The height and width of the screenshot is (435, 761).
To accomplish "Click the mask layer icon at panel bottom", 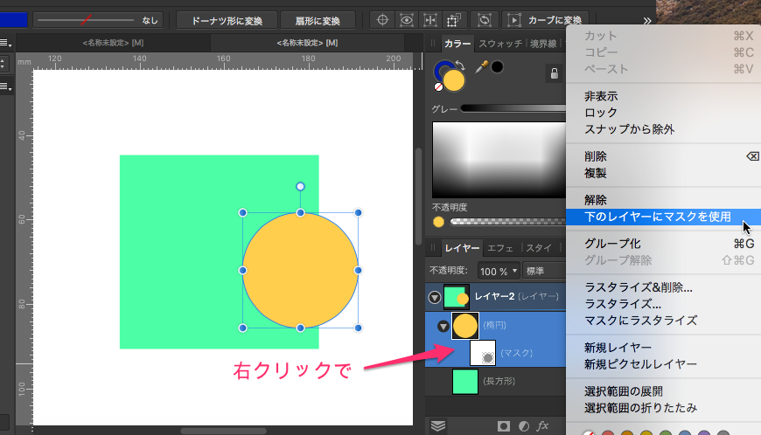I will coord(504,426).
